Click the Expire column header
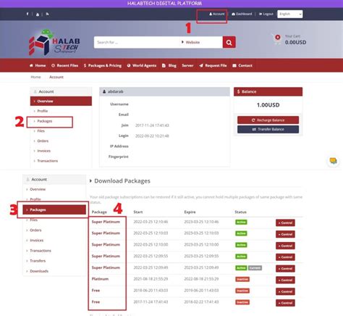 (x=190, y=212)
